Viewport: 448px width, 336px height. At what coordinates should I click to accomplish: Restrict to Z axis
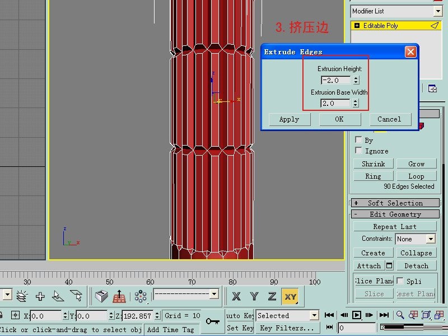pyautogui.click(x=272, y=297)
